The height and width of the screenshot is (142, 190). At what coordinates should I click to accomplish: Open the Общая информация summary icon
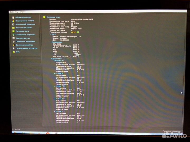[13, 18]
